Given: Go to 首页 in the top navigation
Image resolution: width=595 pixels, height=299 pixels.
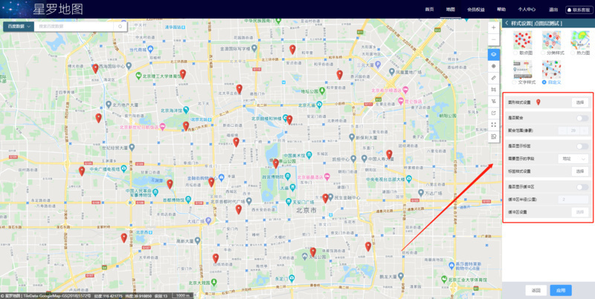Looking at the screenshot, I should pyautogui.click(x=429, y=10).
